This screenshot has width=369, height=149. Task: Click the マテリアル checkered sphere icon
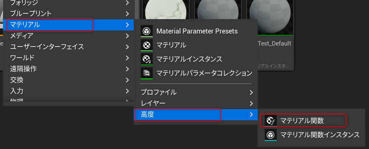147,45
